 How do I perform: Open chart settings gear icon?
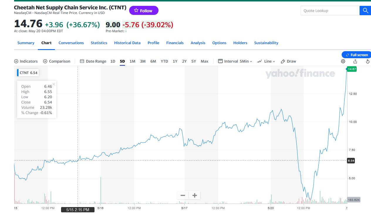343,61
